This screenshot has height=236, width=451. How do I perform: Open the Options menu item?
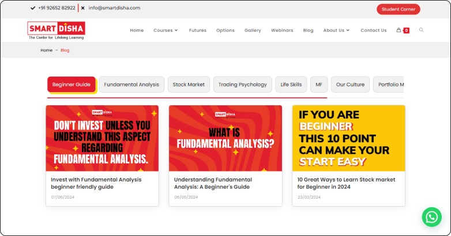pyautogui.click(x=225, y=30)
